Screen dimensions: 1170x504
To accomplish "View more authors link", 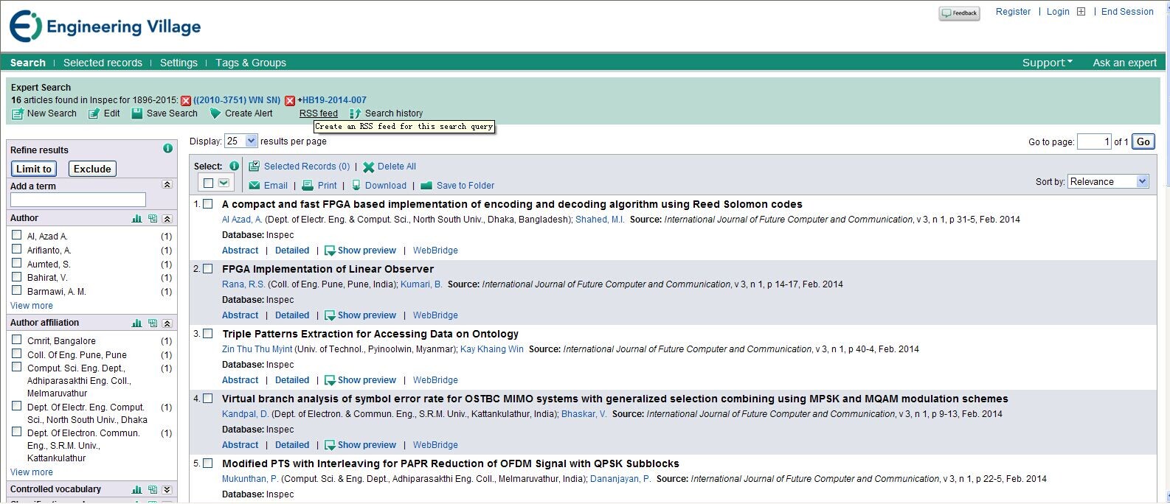I will click(x=32, y=306).
